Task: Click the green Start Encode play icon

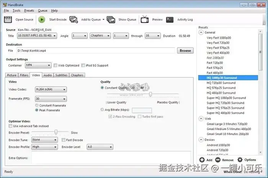Action: point(41,20)
